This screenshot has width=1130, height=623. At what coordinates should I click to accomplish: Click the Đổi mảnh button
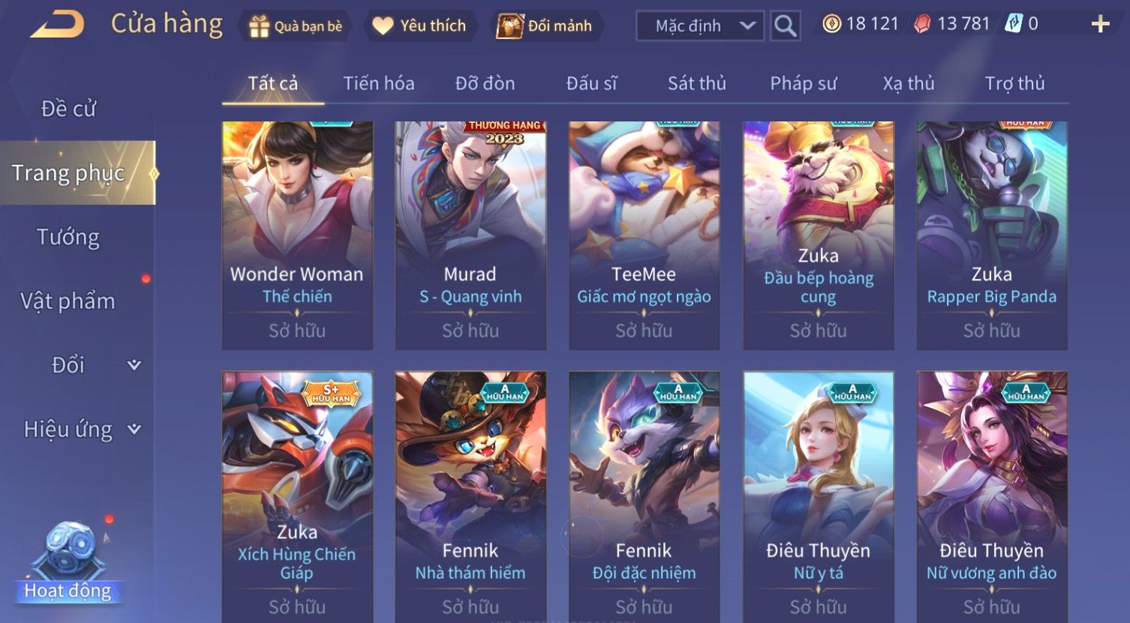(x=548, y=26)
